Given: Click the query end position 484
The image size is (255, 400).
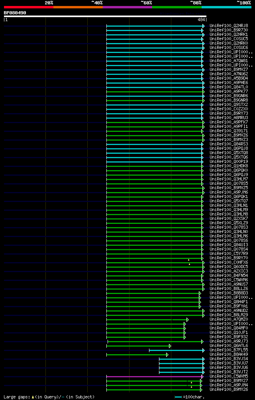Looking at the screenshot, I should [x=201, y=20].
